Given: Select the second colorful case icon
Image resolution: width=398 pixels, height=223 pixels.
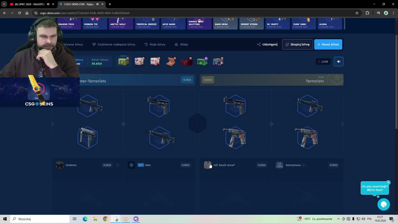Looking at the screenshot, I should [139, 61].
